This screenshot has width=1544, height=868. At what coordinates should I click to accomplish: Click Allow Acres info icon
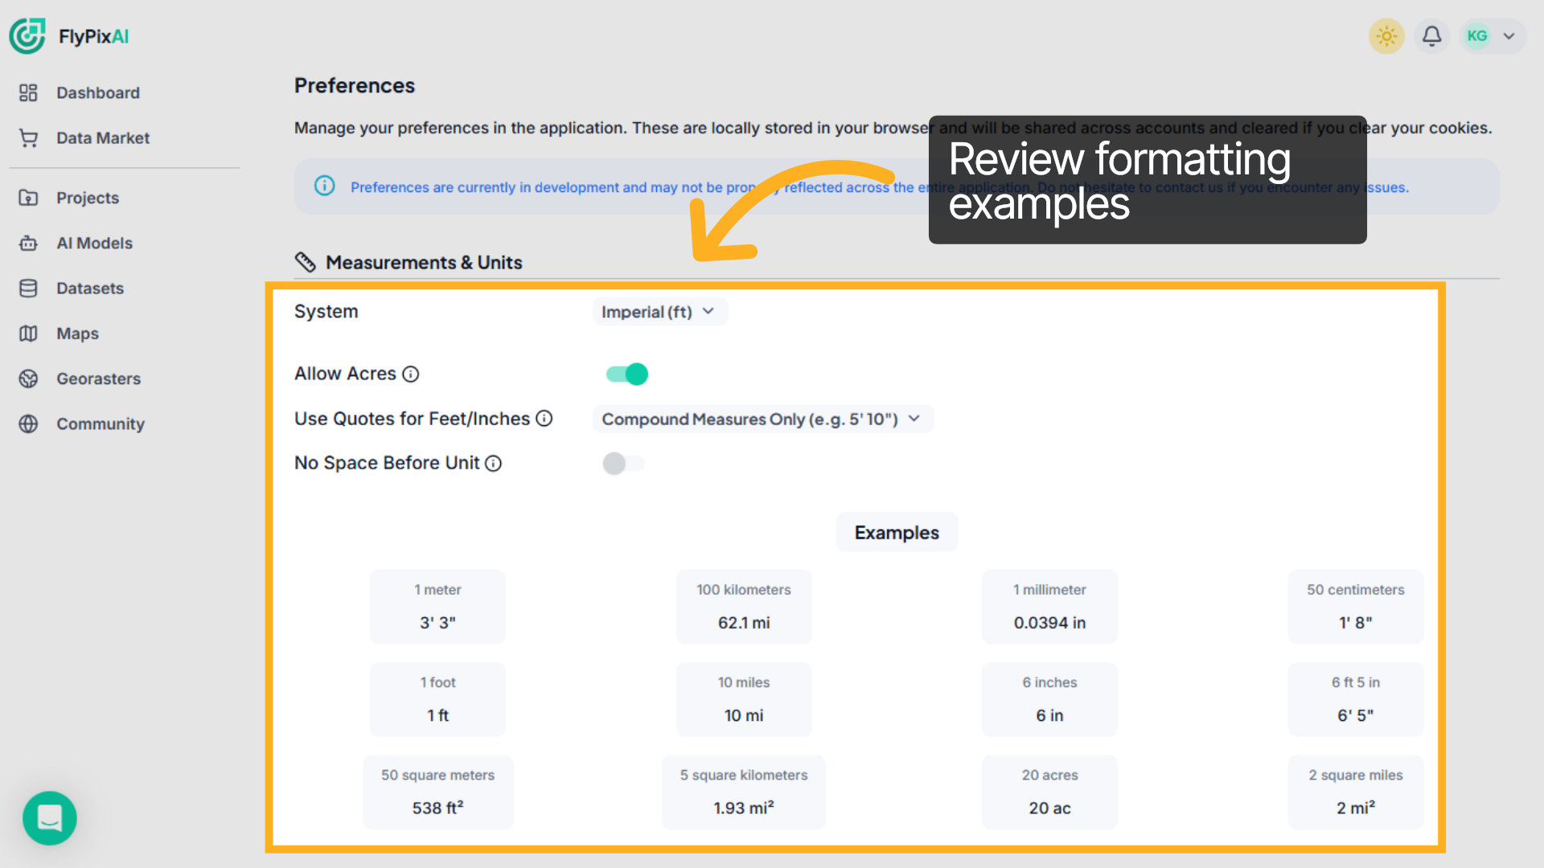[411, 375]
